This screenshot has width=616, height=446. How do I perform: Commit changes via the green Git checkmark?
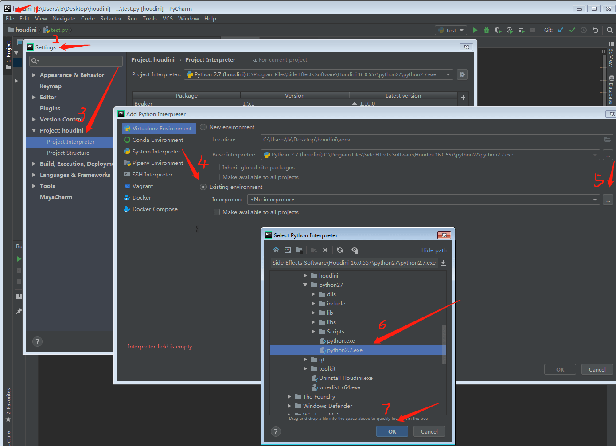[x=572, y=30]
